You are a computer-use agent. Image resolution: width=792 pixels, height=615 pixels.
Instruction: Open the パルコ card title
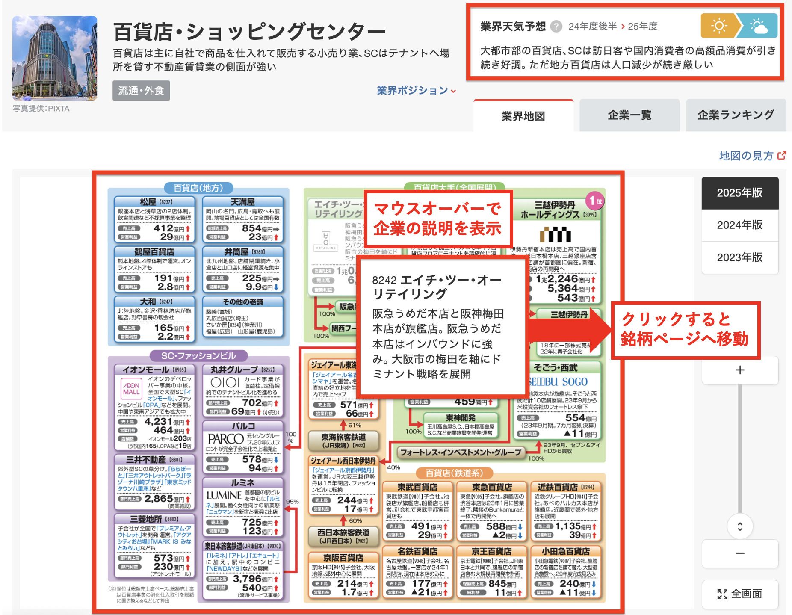(x=242, y=426)
